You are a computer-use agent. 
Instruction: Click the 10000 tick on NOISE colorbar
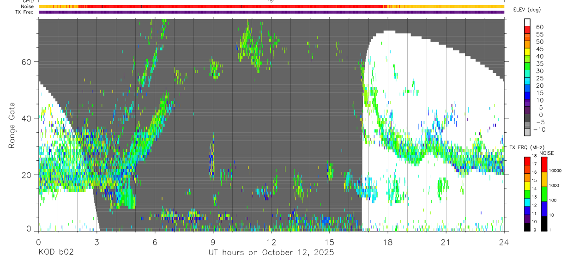(x=555, y=171)
